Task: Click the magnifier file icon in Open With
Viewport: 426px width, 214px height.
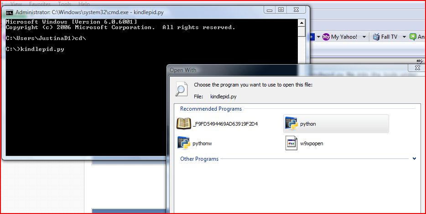Action: click(182, 89)
